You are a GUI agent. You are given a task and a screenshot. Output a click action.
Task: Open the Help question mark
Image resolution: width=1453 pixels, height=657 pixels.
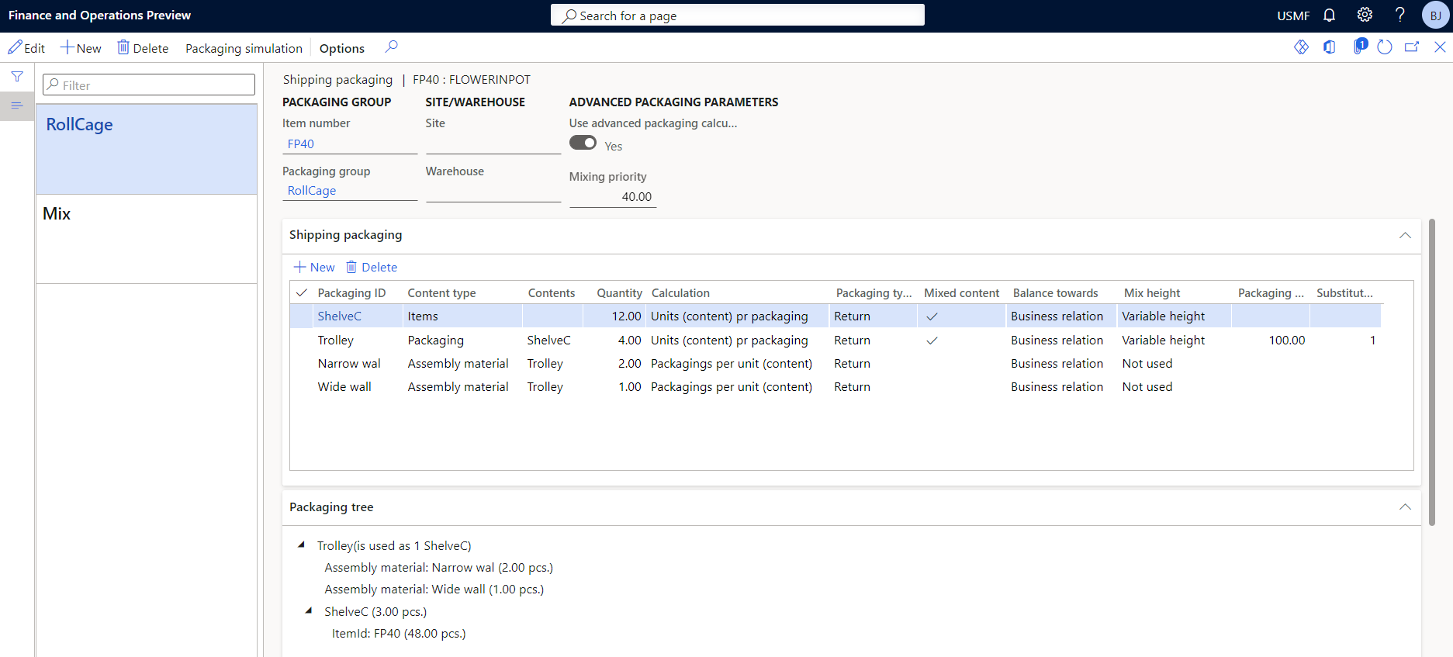1400,15
